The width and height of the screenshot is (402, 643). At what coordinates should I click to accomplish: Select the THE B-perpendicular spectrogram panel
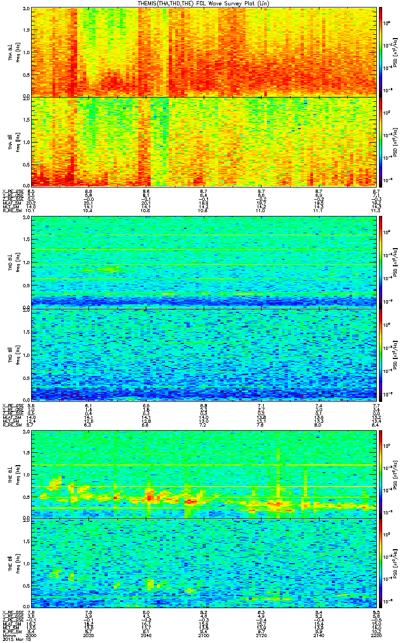click(204, 474)
